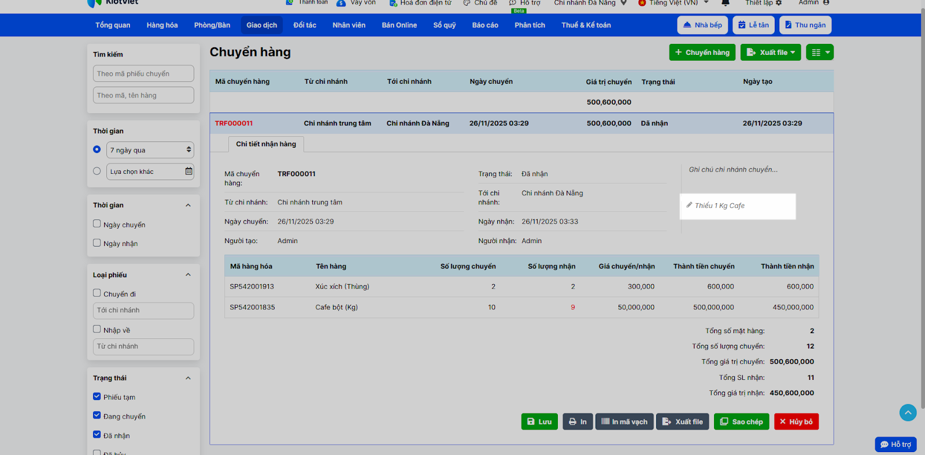Screen dimensions: 925x455
Task: Save the transfer with the Lưu button
Action: [x=539, y=422]
